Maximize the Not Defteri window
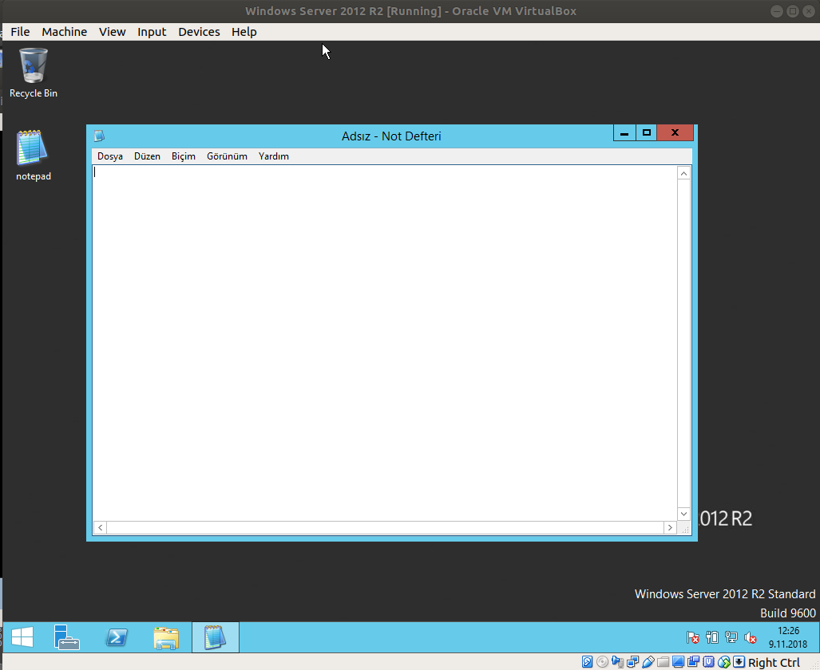820x670 pixels. coord(647,132)
